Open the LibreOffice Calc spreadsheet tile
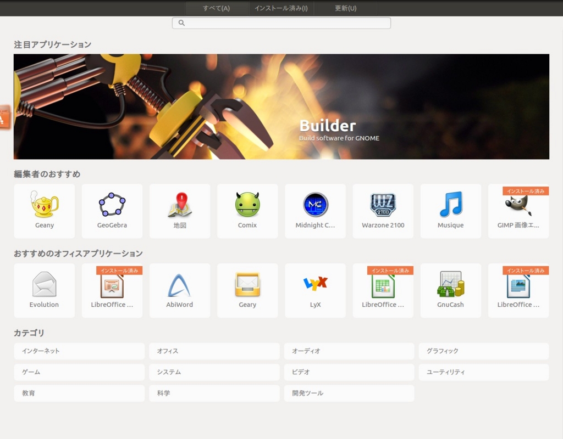 coord(383,291)
